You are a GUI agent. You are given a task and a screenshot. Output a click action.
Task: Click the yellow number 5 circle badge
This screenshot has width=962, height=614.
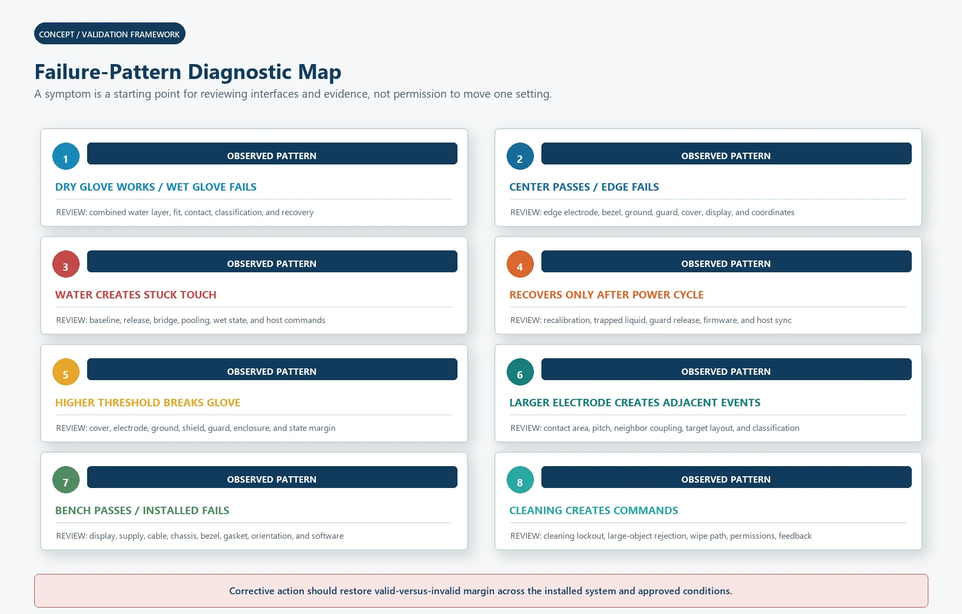pyautogui.click(x=66, y=372)
